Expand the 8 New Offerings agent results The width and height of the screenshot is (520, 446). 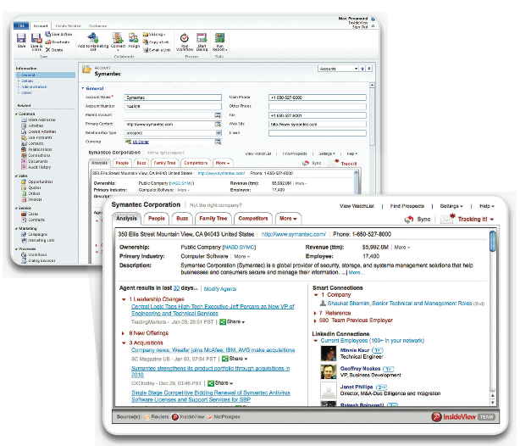pos(123,333)
